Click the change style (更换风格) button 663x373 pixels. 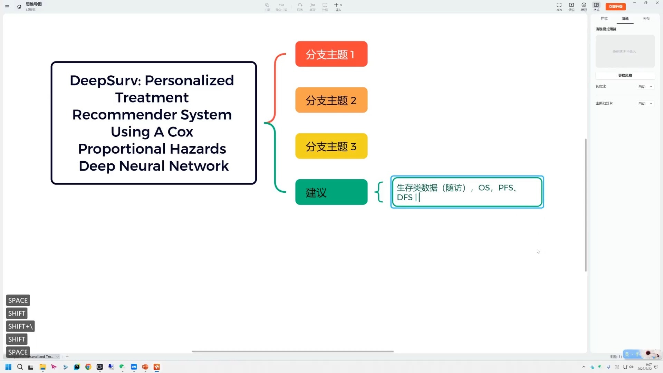point(625,75)
